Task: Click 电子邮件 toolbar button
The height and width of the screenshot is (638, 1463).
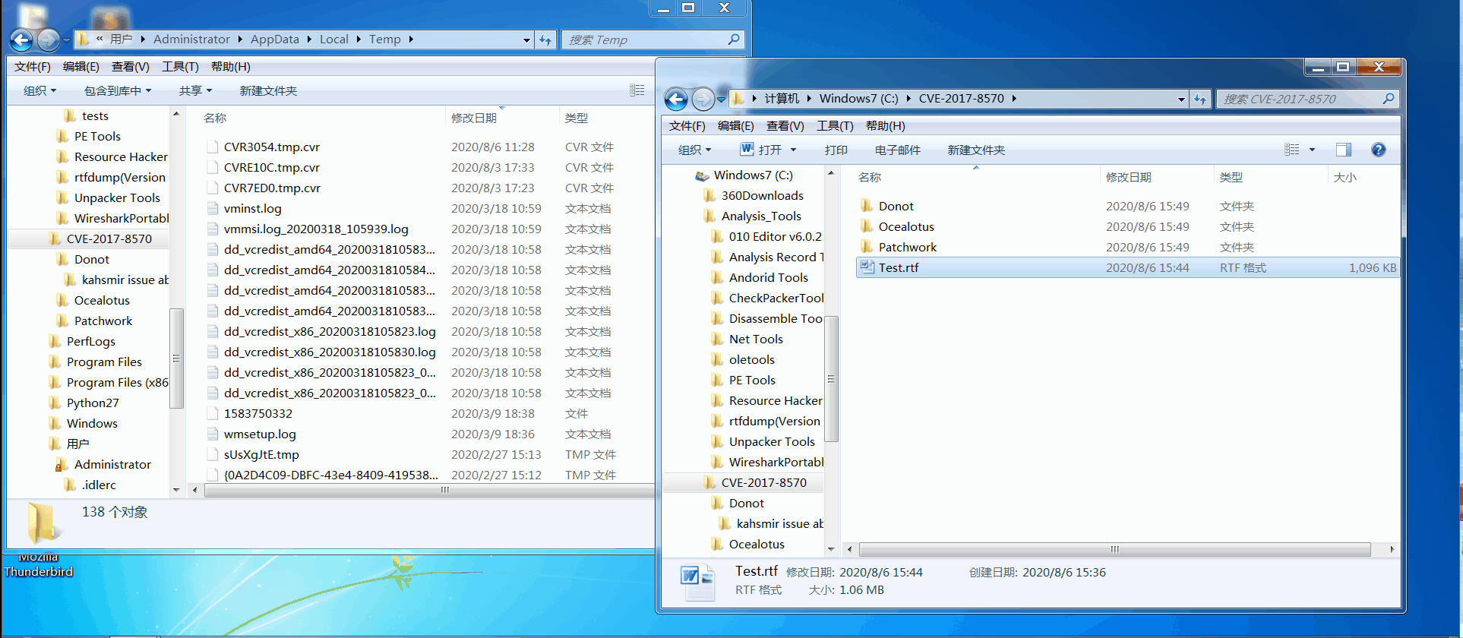Action: [x=898, y=150]
